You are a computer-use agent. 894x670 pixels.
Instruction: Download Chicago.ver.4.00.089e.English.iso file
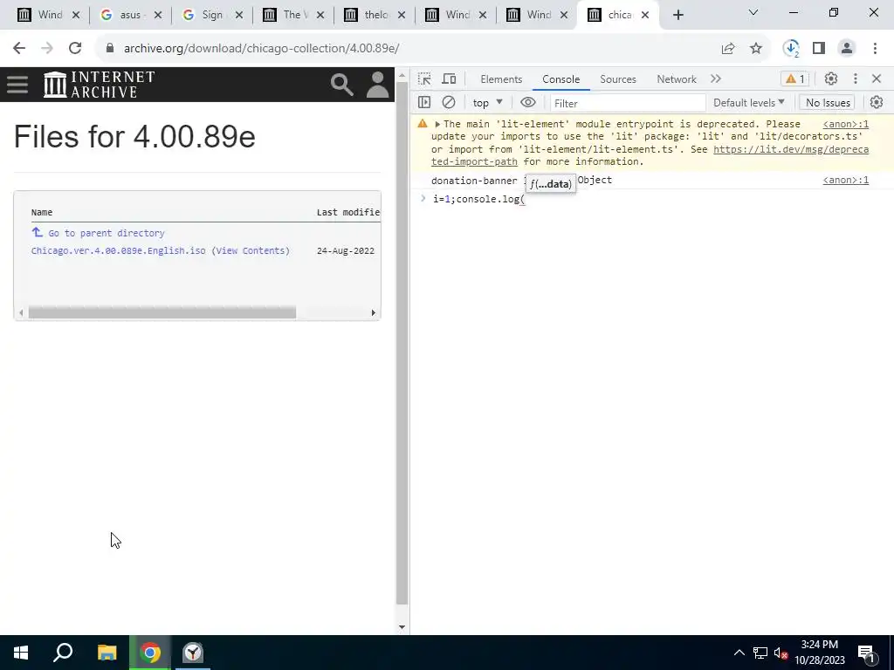coord(119,250)
